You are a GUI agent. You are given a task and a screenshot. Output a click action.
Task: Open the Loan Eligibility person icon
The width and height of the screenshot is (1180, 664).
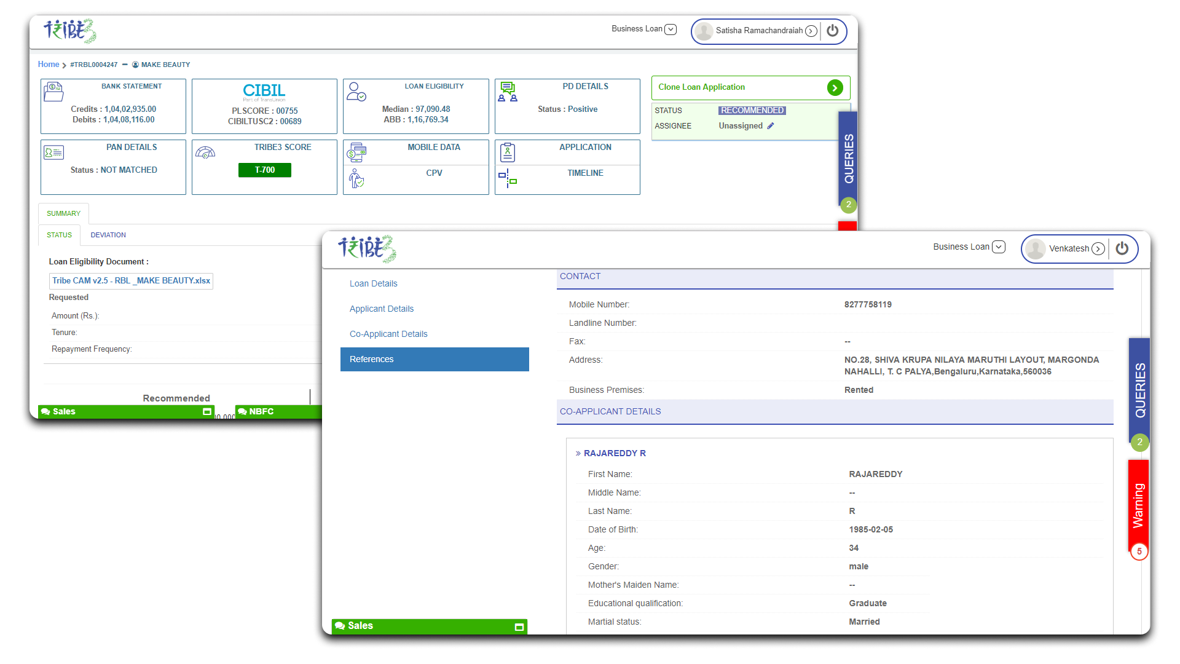point(356,92)
